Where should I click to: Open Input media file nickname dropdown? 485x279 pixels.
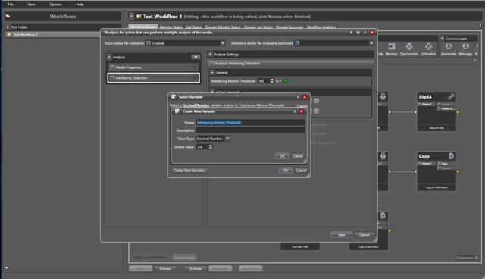coord(222,43)
